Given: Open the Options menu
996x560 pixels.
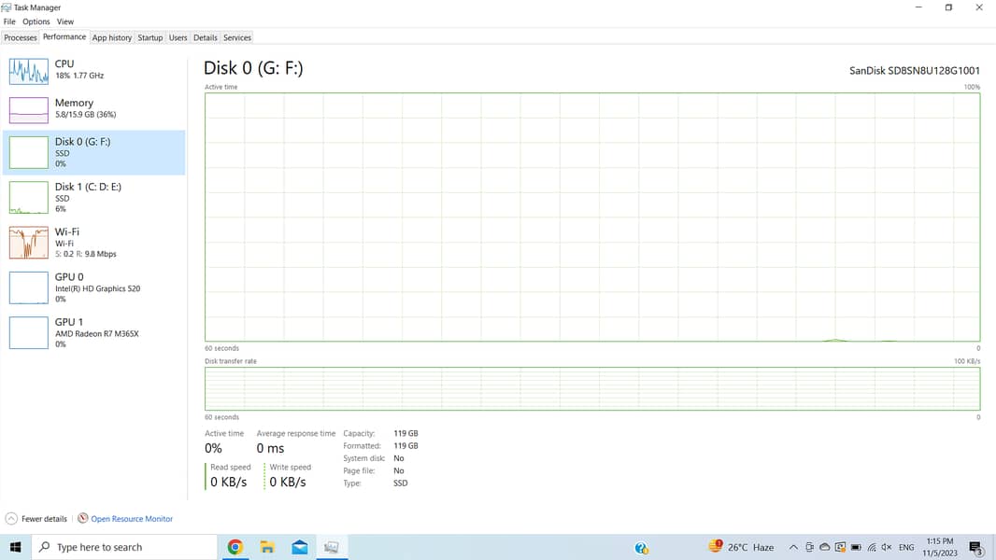Looking at the screenshot, I should [x=36, y=21].
